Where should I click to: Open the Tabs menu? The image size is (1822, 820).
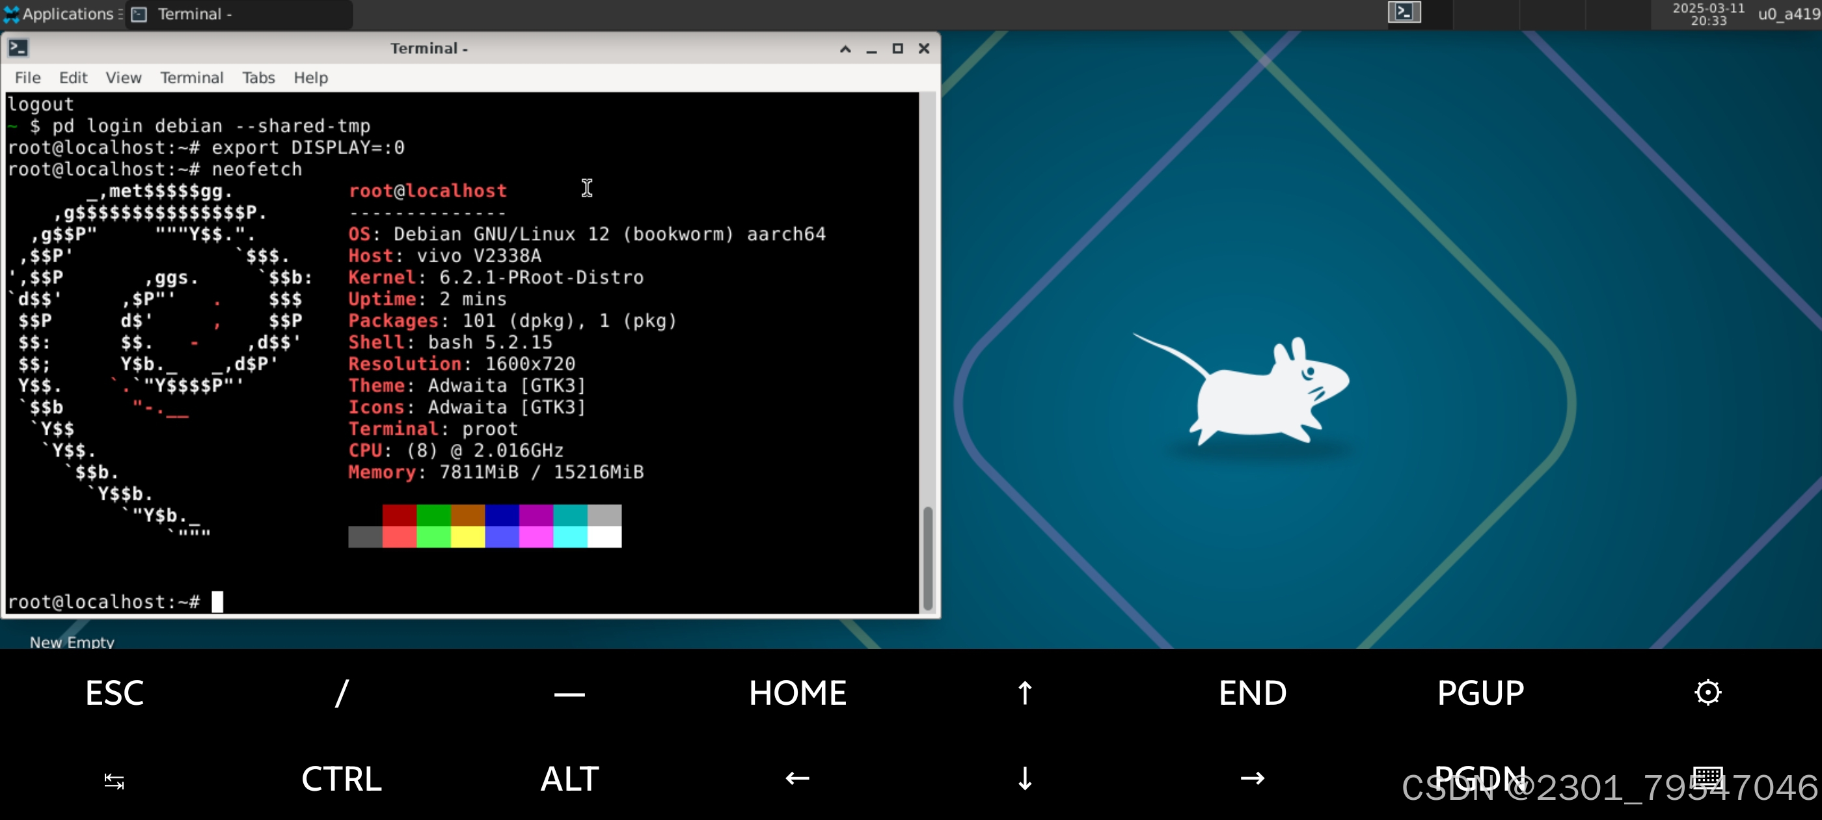tap(258, 78)
